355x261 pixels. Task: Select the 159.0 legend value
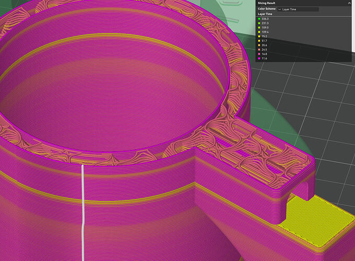click(x=265, y=28)
